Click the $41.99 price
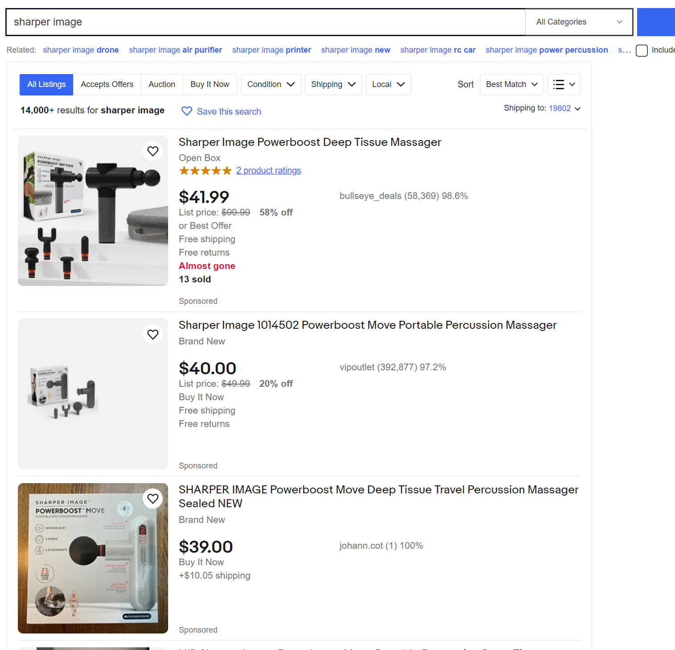The height and width of the screenshot is (650, 675). point(204,197)
